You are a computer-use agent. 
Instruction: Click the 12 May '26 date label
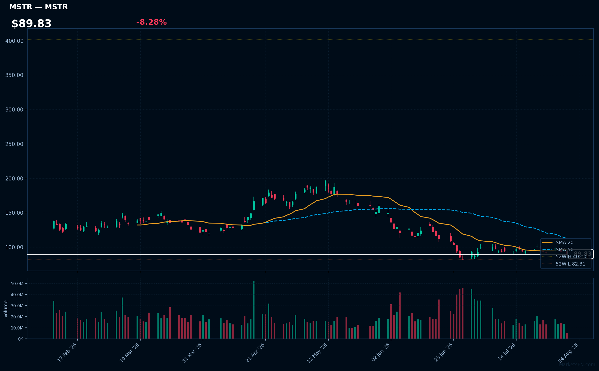click(x=317, y=353)
